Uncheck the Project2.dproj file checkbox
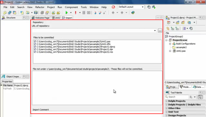The width and height of the screenshot is (206, 117). [x=35, y=47]
